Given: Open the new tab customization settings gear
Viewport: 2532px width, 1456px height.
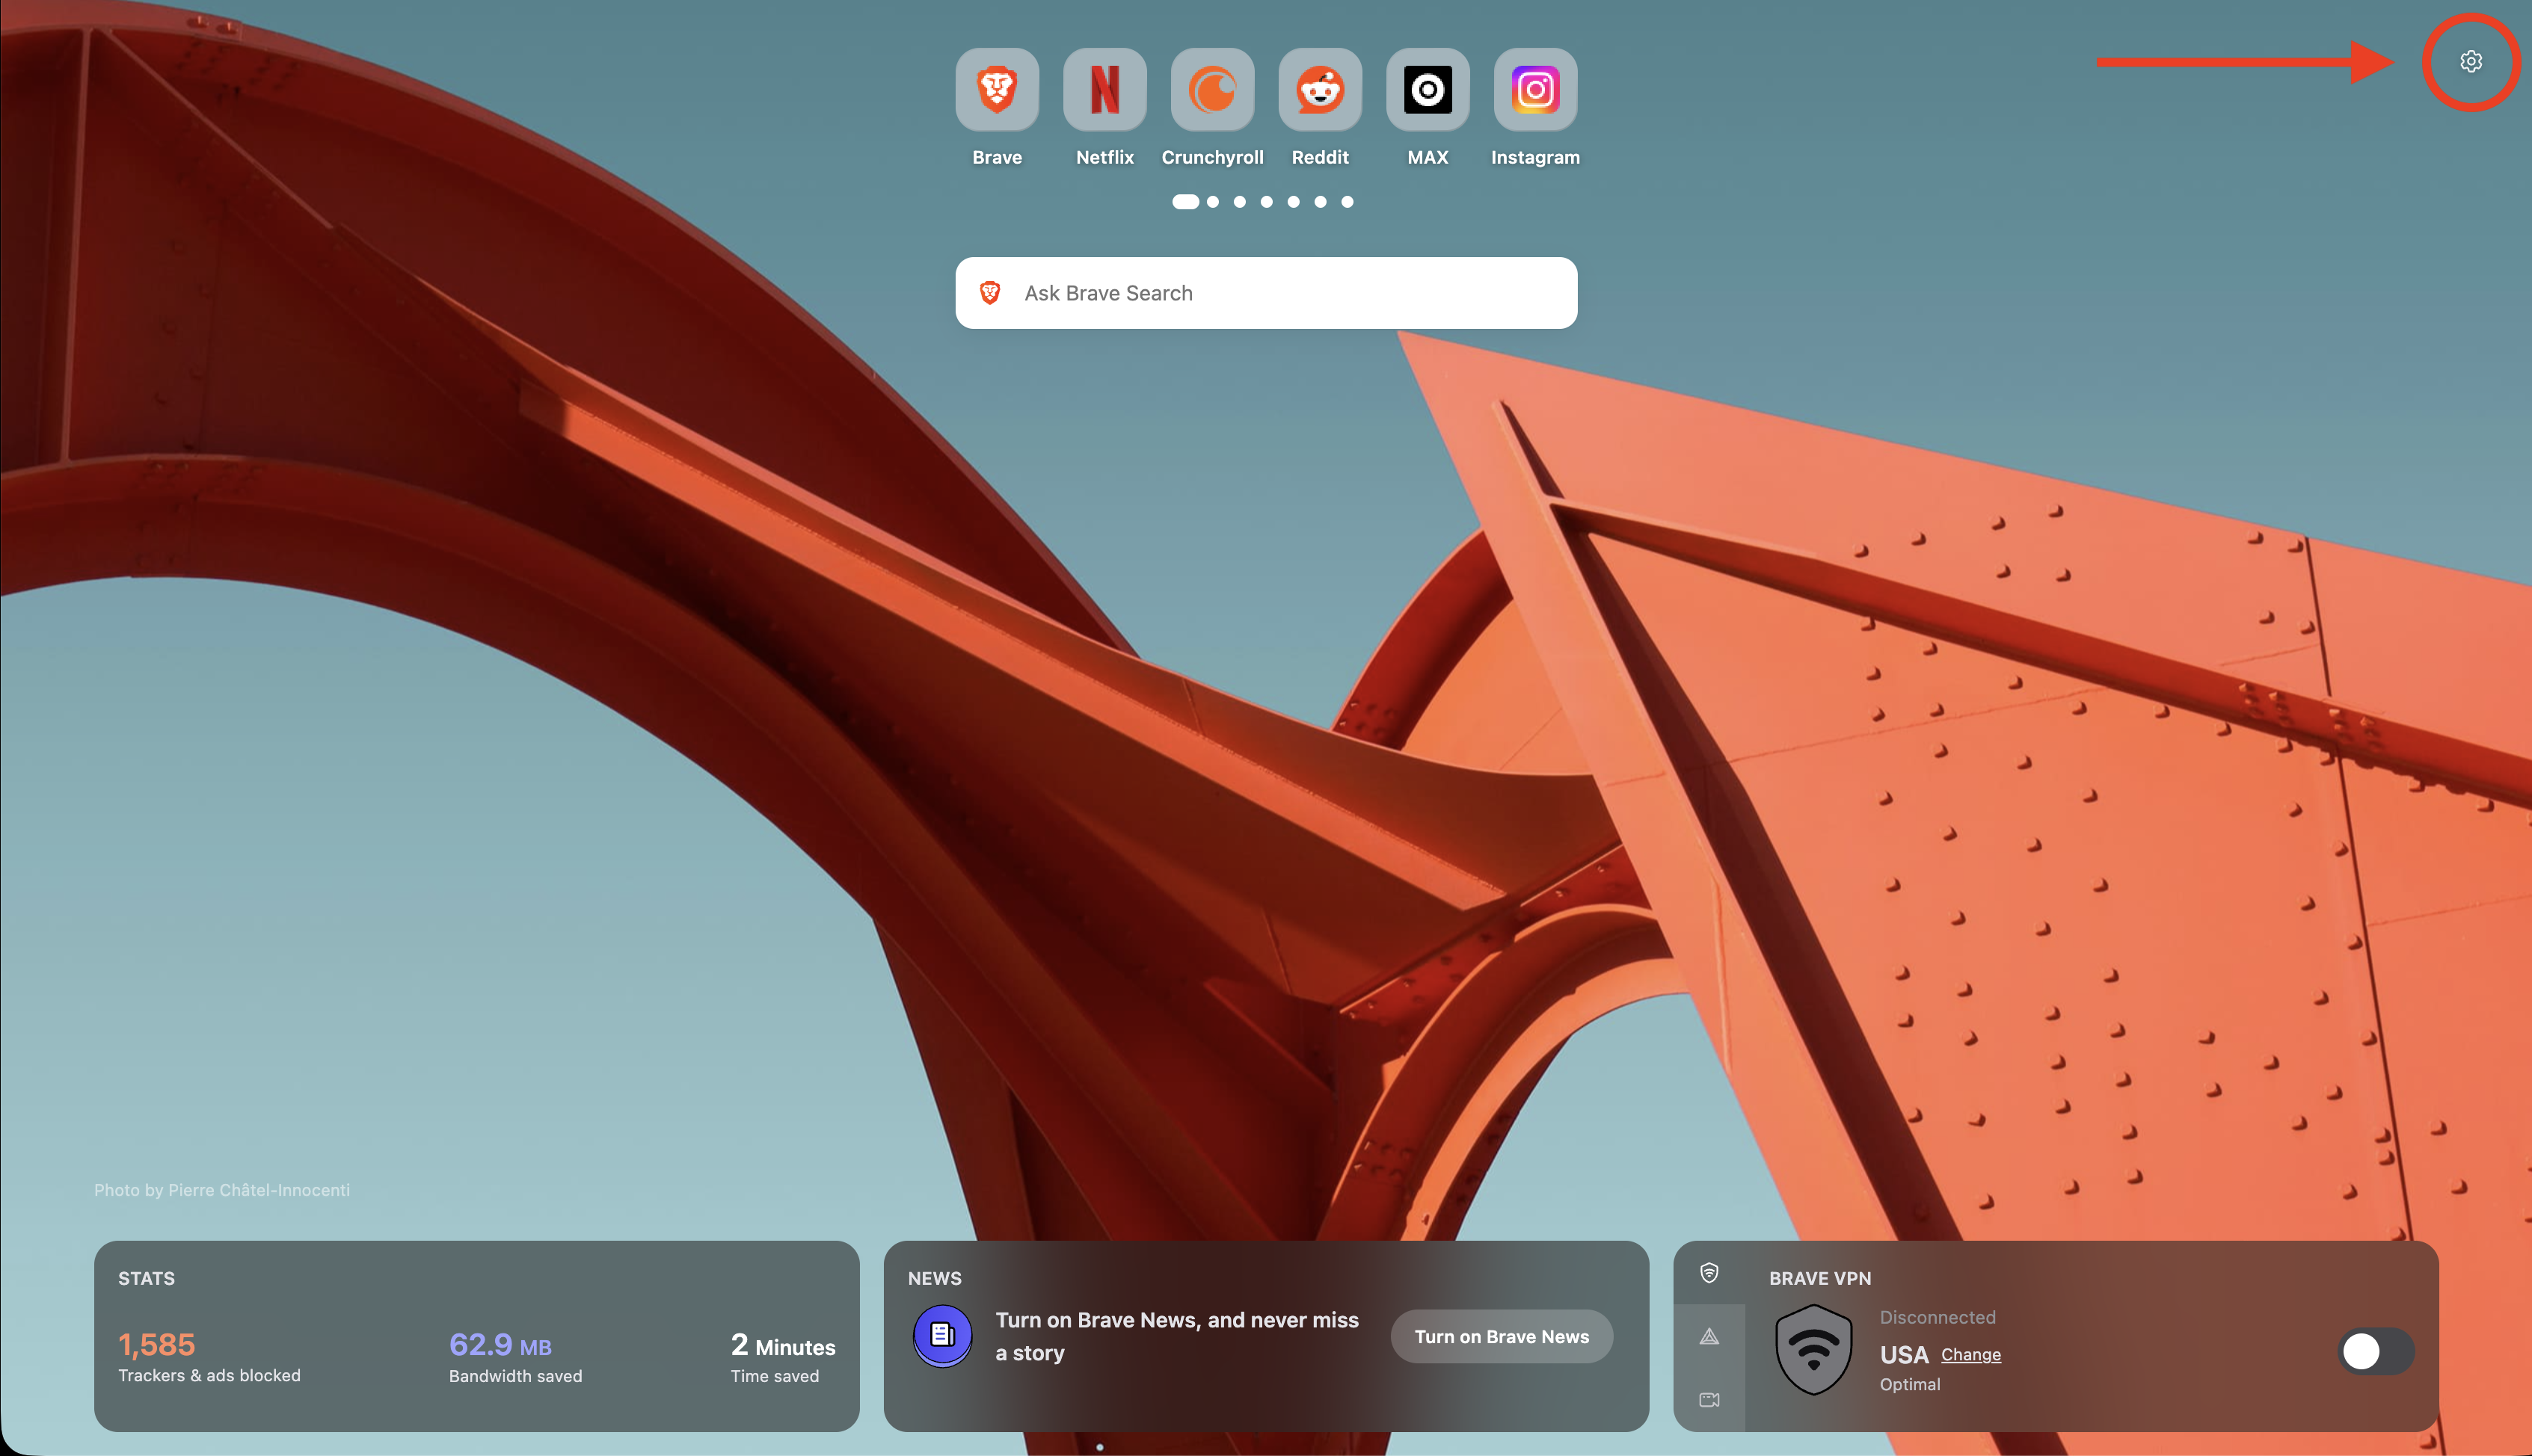Looking at the screenshot, I should (x=2470, y=61).
